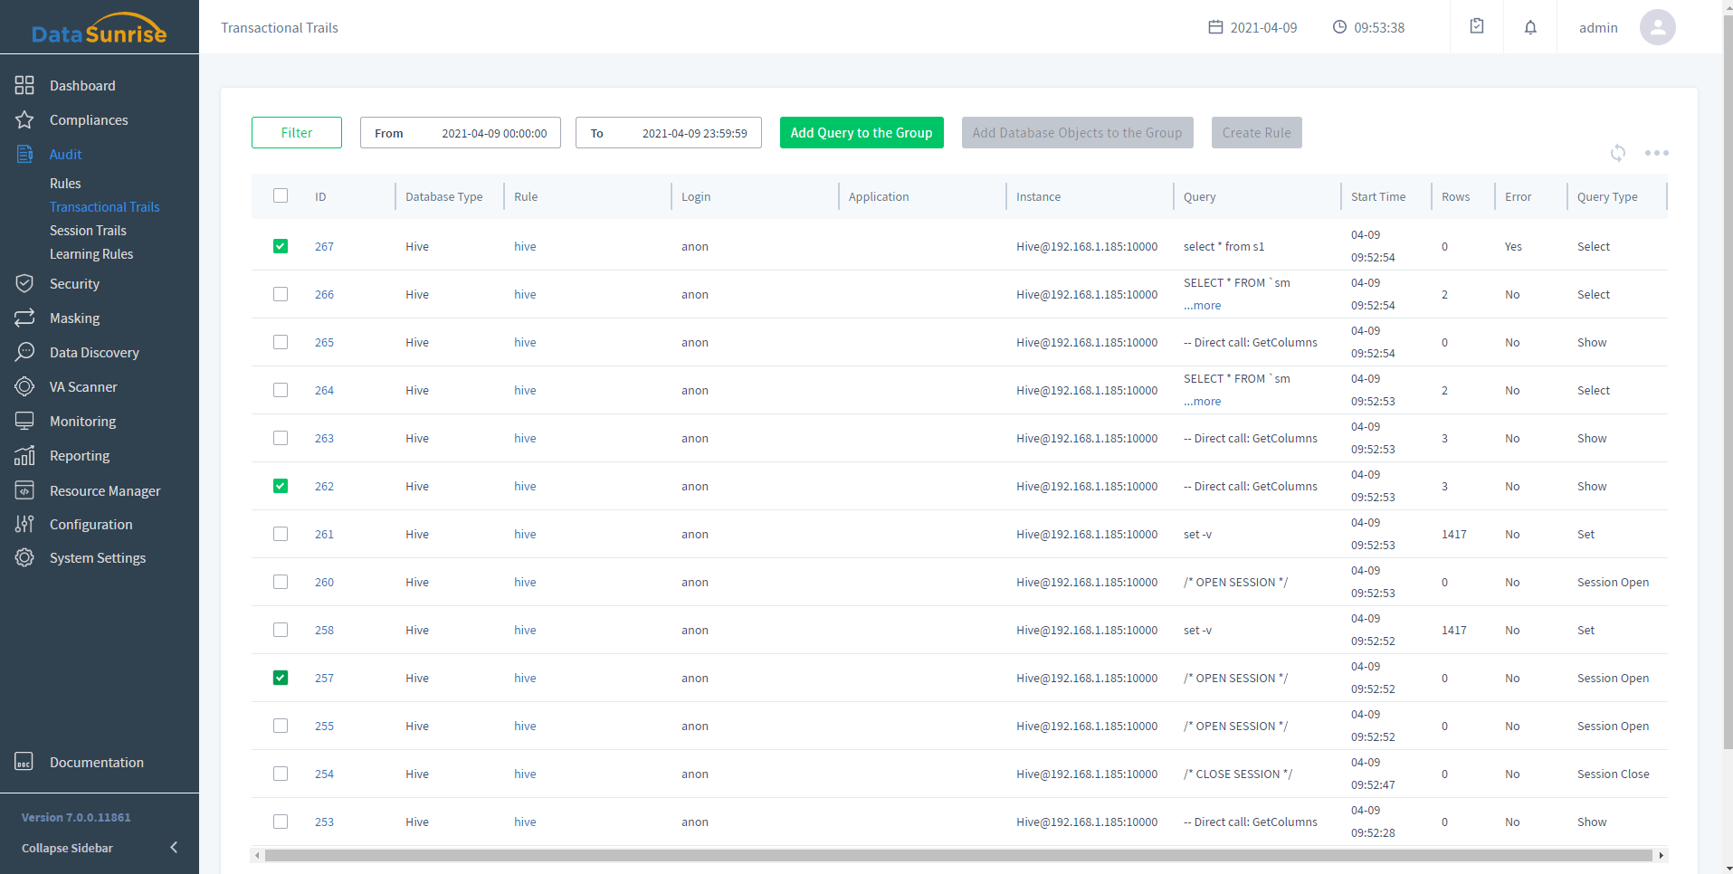This screenshot has width=1733, height=874.
Task: Go to Data Discovery
Action: coord(95,352)
